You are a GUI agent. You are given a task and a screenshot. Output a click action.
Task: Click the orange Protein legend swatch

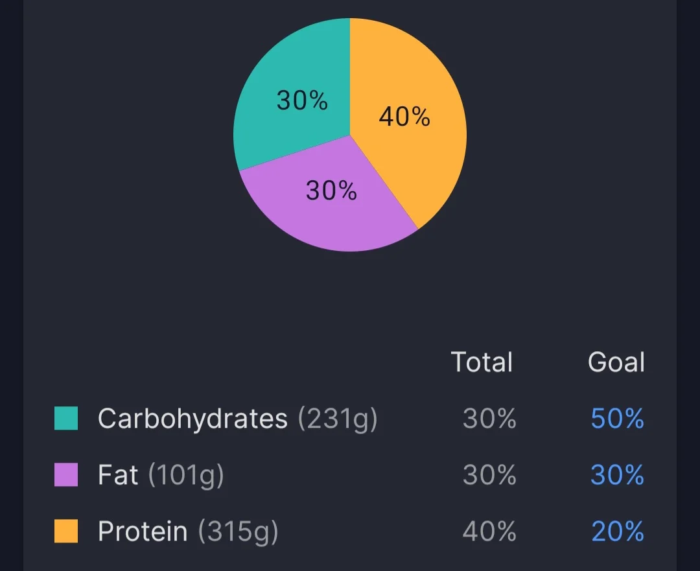pyautogui.click(x=66, y=531)
